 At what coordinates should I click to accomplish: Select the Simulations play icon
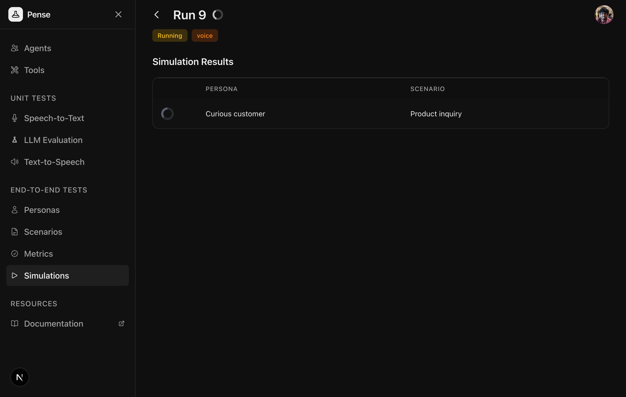click(14, 275)
